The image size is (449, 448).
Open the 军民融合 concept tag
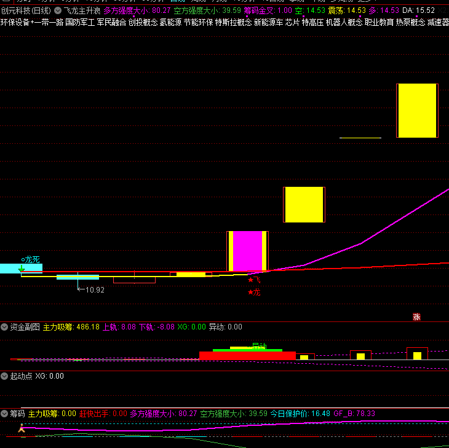(111, 22)
